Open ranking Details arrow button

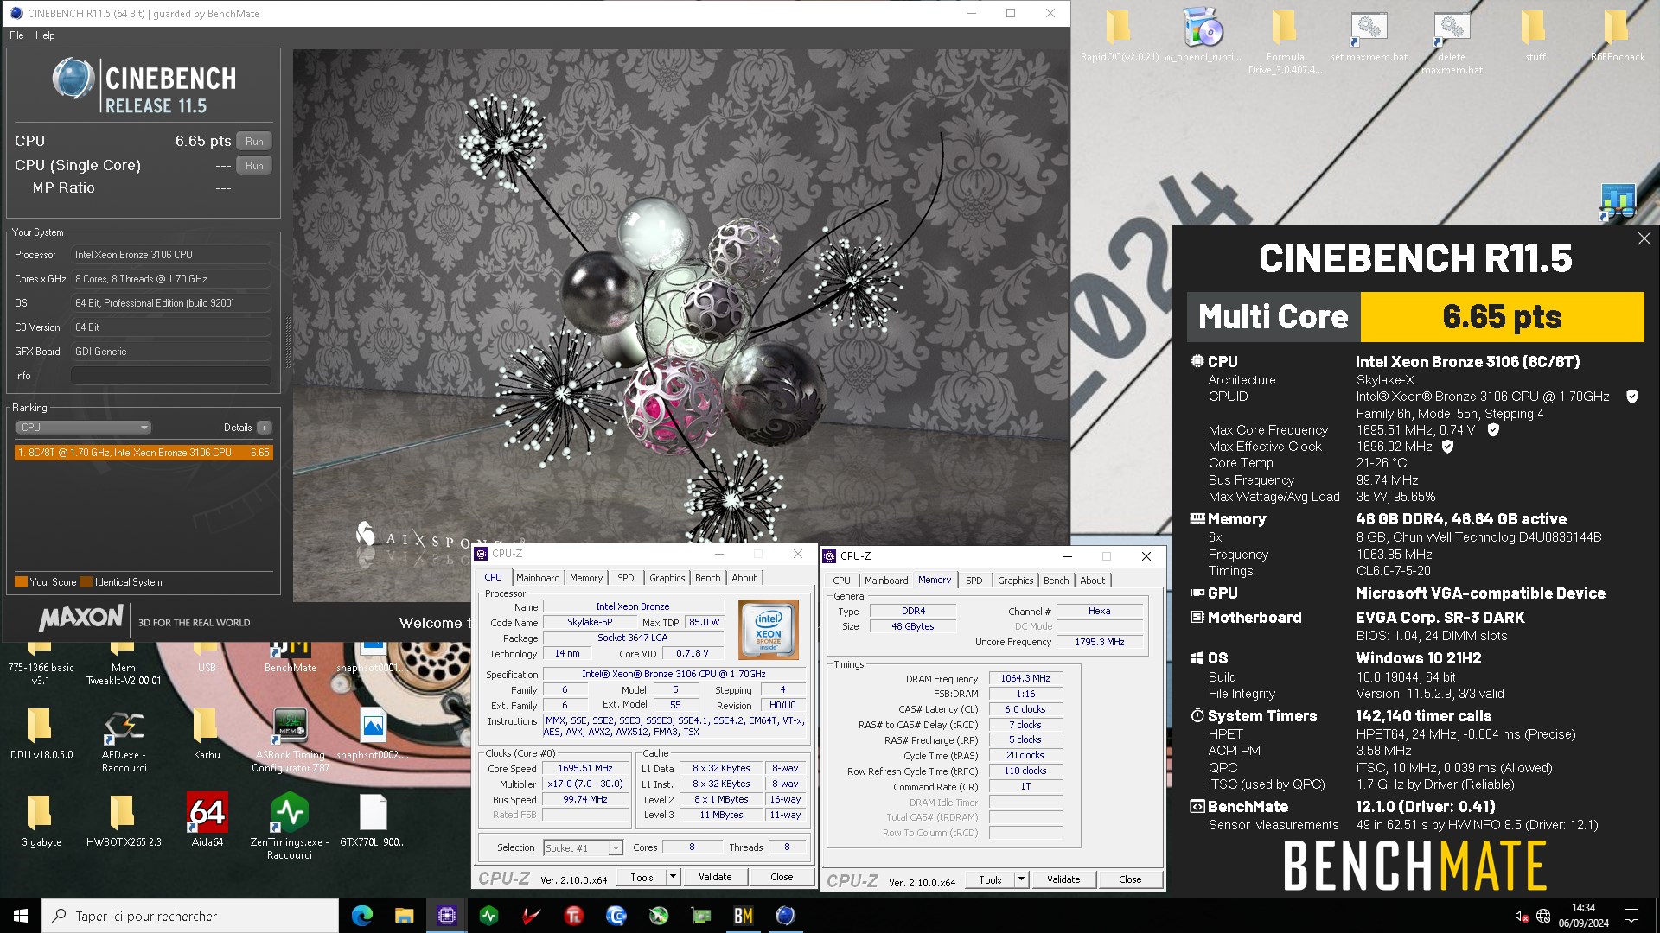pos(265,428)
